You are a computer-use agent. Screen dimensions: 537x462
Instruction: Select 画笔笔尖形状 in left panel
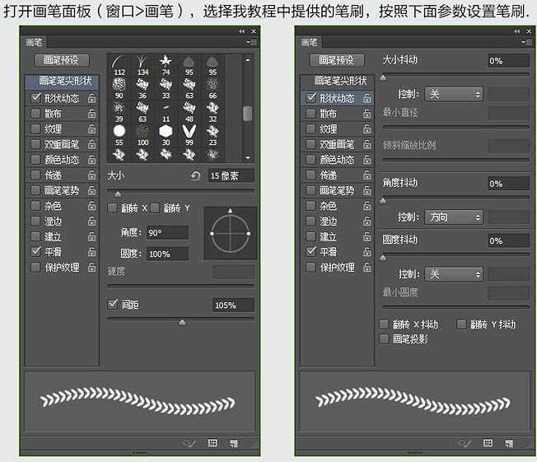(x=63, y=82)
